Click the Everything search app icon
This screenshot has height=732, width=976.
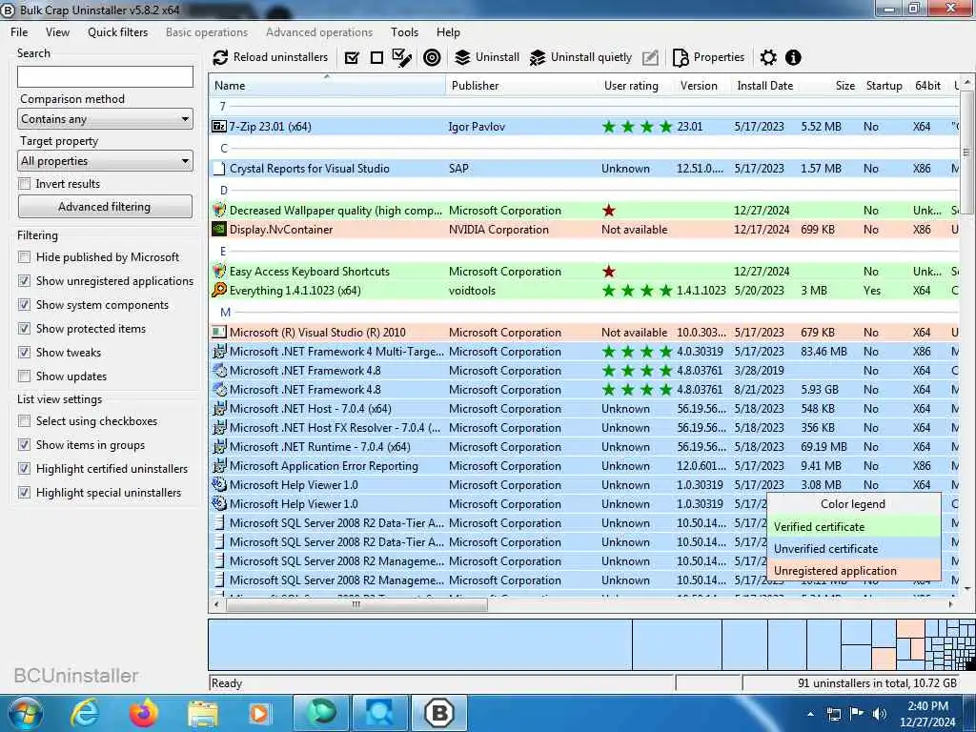(219, 290)
